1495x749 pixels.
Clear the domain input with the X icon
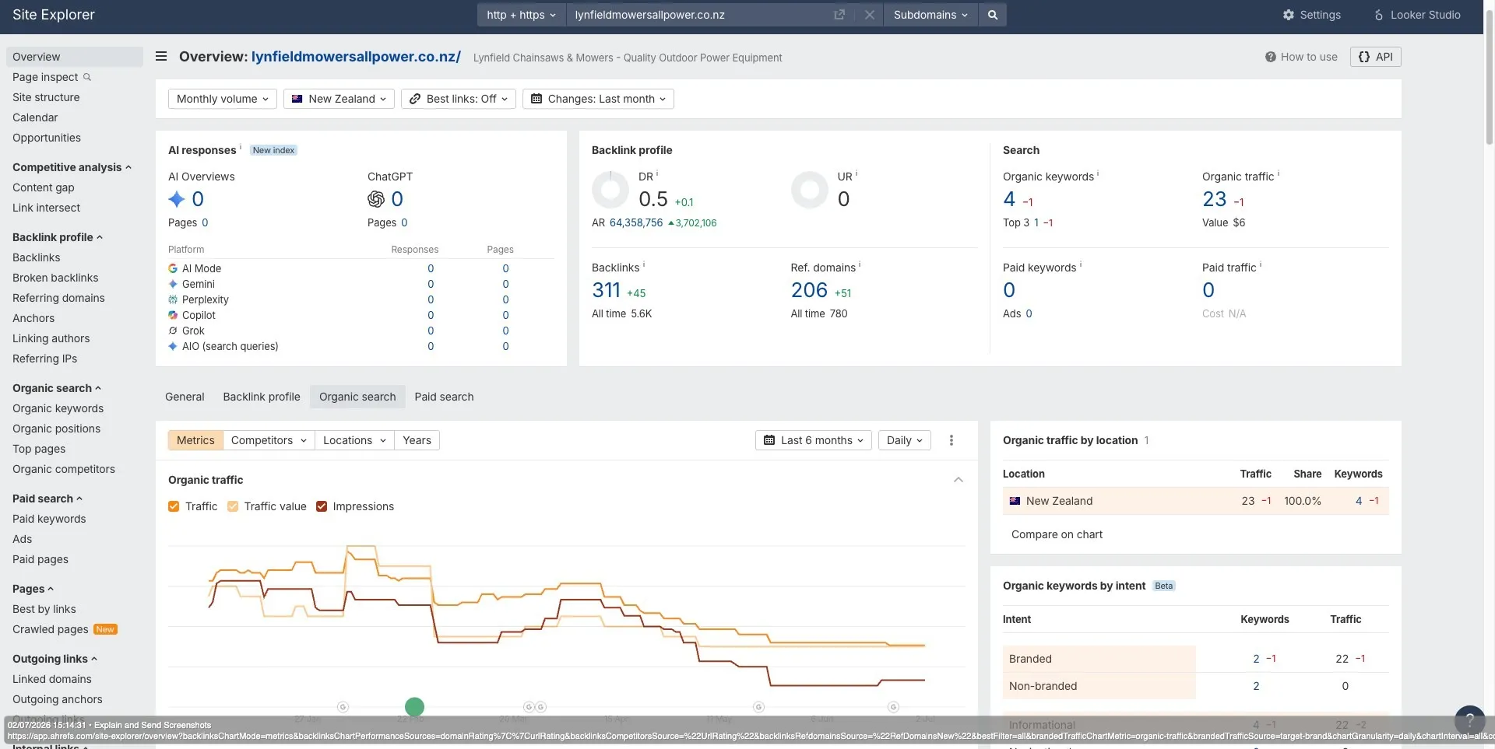[870, 15]
